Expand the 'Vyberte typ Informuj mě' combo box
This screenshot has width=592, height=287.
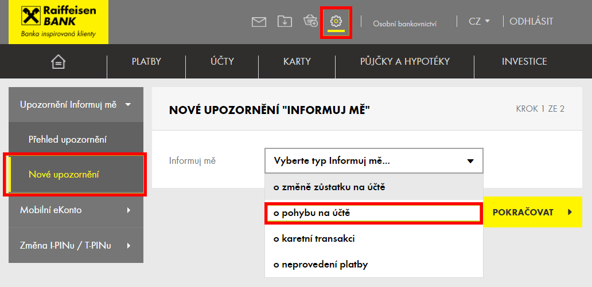374,161
